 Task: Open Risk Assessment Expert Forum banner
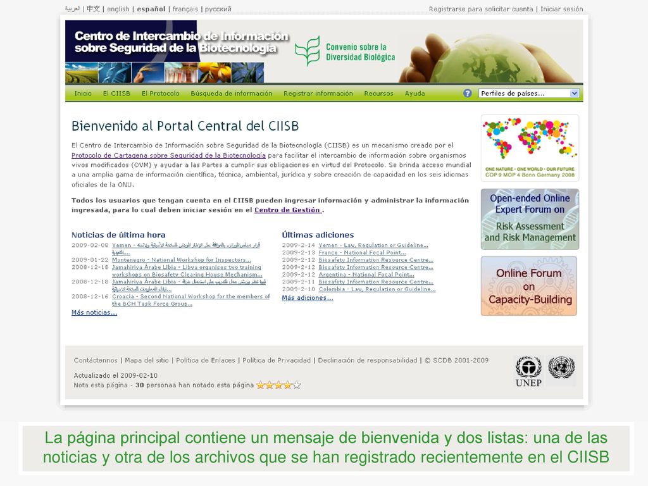530,219
